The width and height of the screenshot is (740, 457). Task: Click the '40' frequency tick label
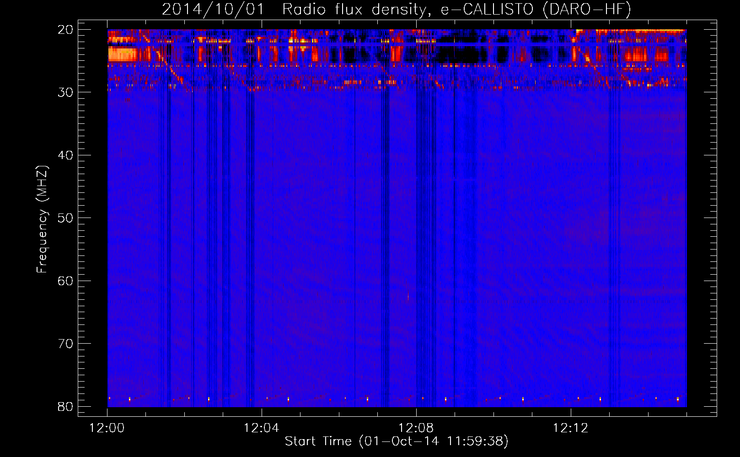[65, 155]
